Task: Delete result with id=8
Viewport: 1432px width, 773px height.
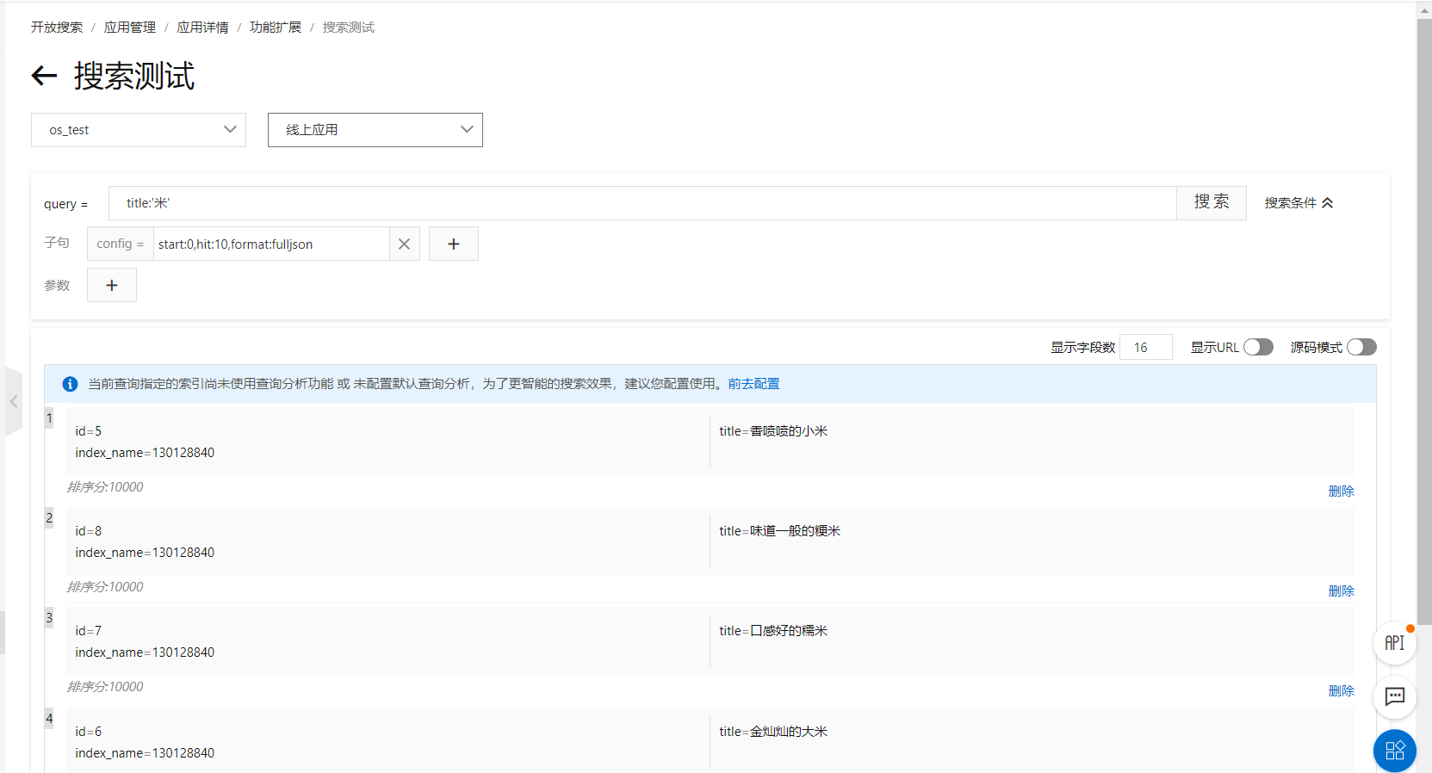Action: click(x=1341, y=591)
